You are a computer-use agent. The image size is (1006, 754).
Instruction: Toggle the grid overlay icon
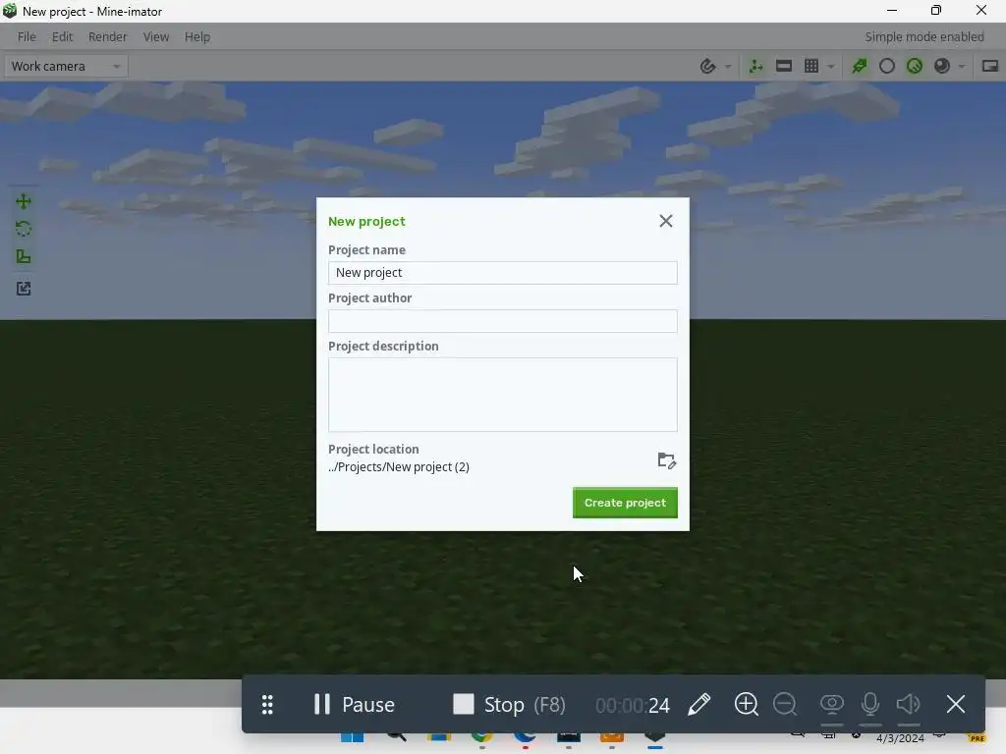(x=810, y=66)
